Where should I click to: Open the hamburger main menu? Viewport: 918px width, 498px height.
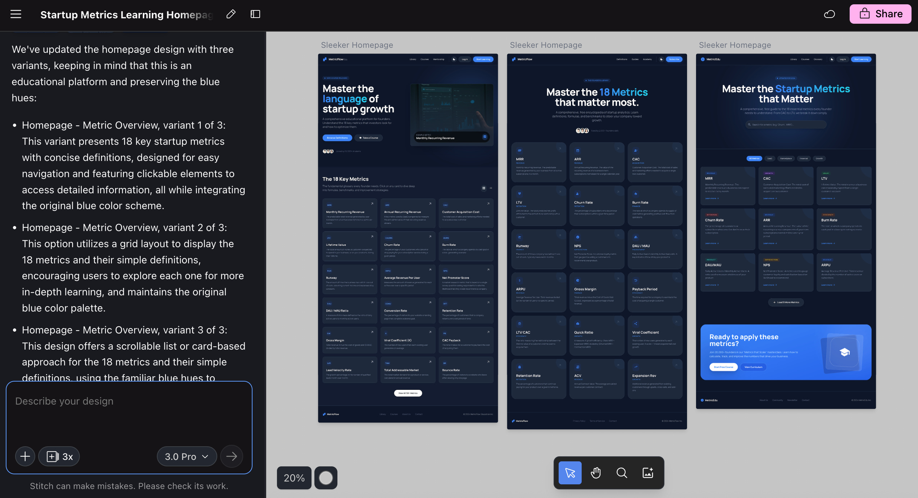pos(16,14)
